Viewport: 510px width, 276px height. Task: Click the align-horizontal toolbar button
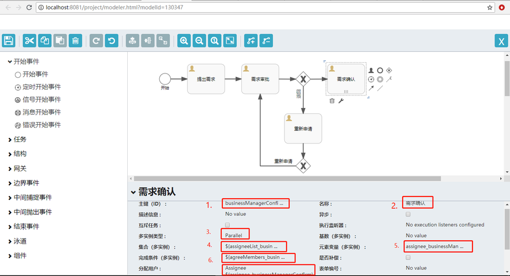[148, 41]
